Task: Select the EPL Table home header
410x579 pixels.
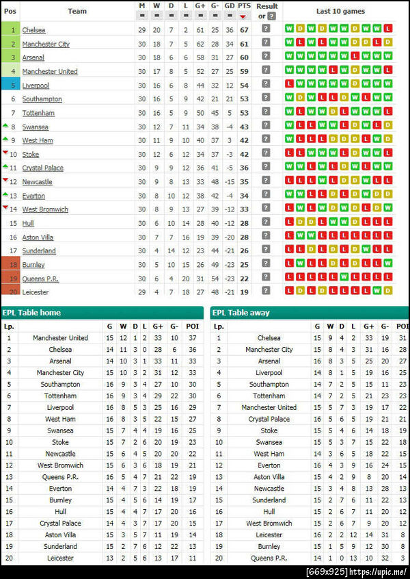Action: point(32,313)
